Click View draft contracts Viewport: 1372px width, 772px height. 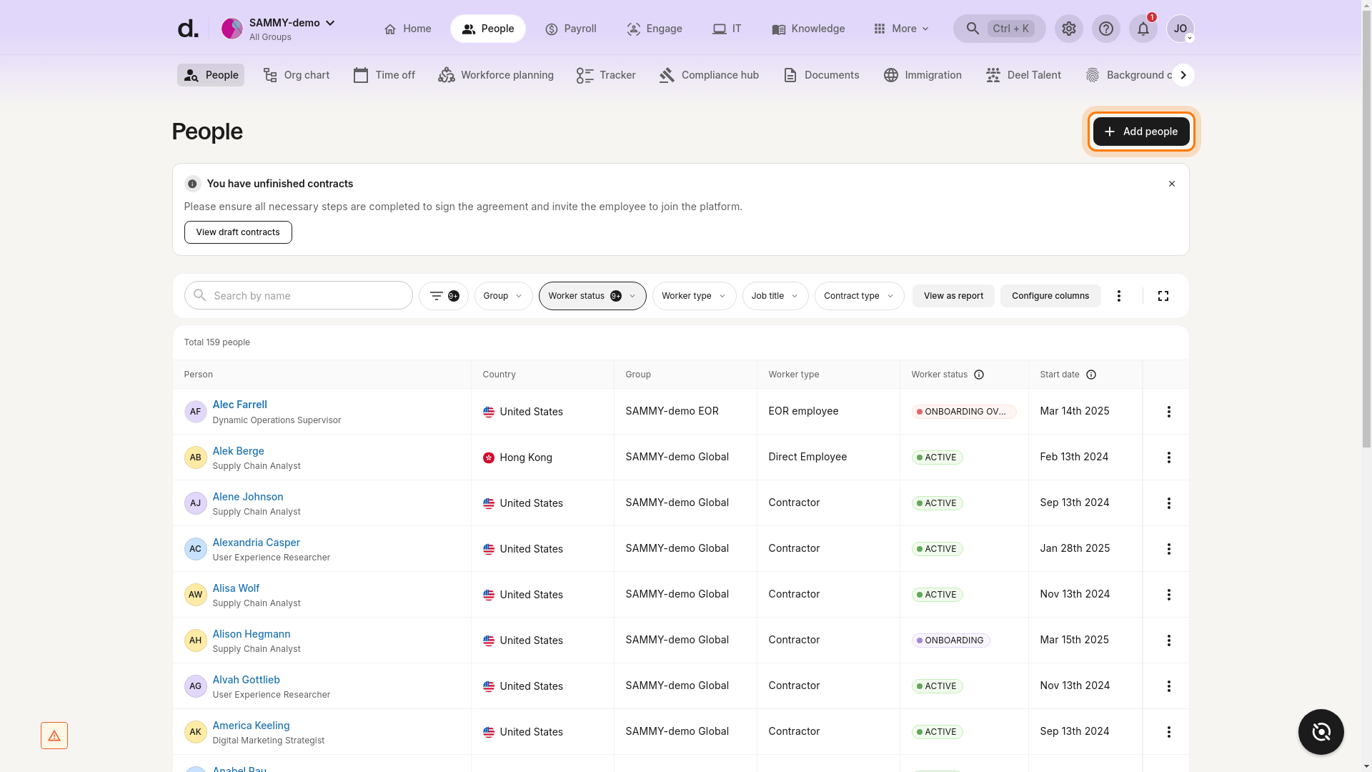point(237,232)
